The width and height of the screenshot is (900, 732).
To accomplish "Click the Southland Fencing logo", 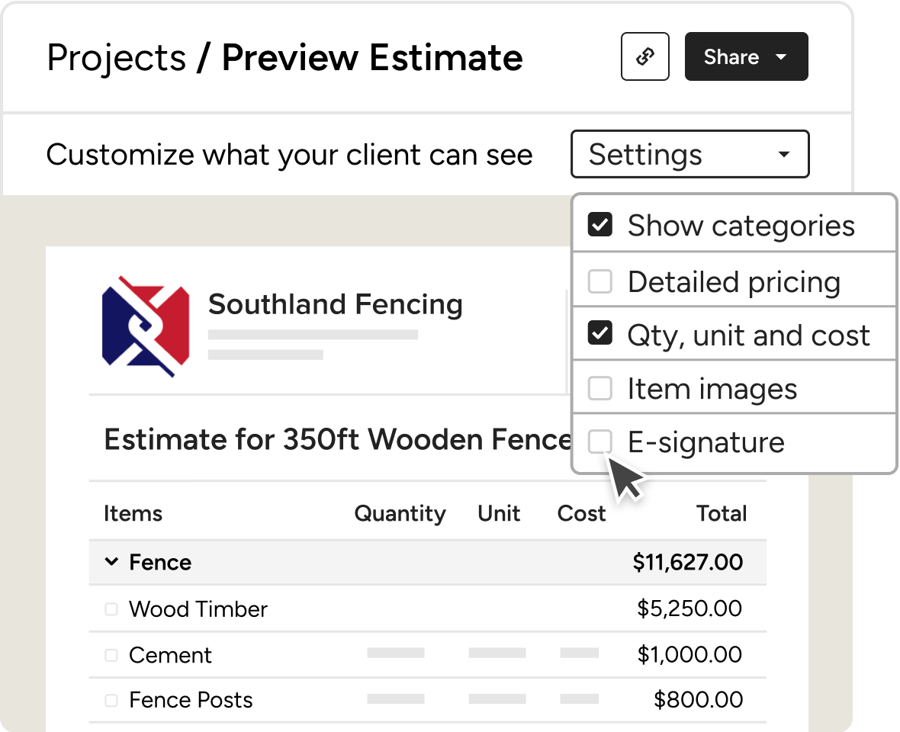I will tap(145, 326).
